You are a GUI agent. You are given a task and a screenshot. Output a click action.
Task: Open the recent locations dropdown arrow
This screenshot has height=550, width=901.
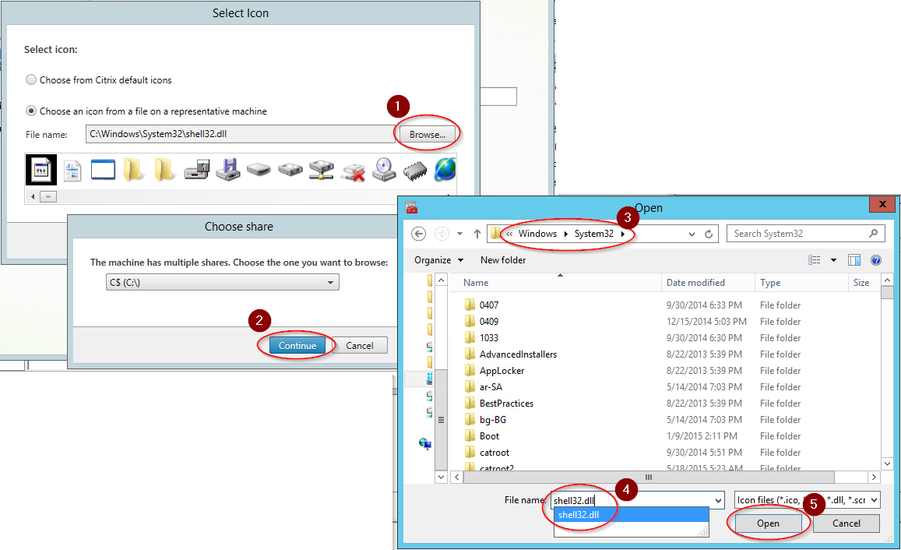tap(459, 234)
